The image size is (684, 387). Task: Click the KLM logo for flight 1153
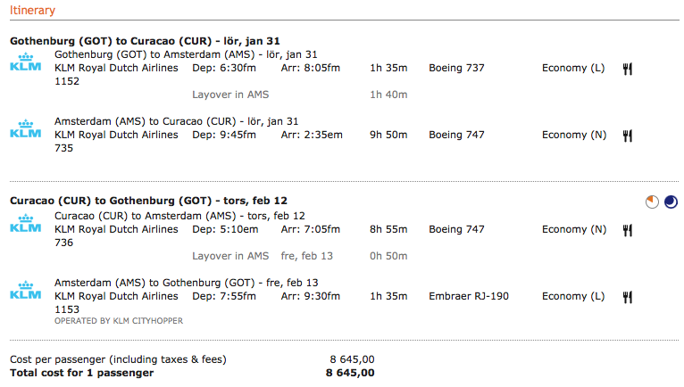click(x=25, y=292)
